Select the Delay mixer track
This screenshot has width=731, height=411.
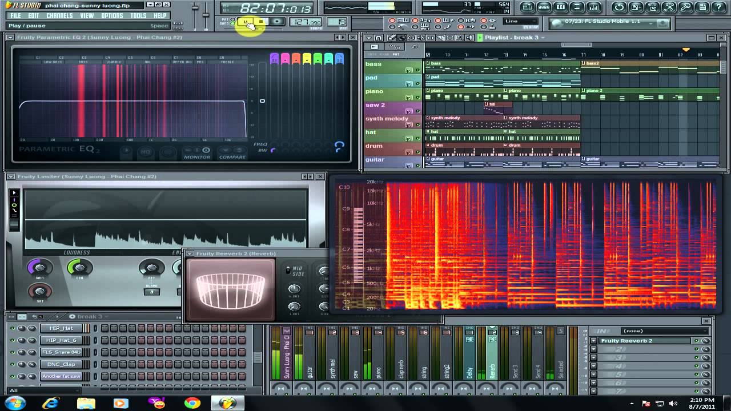(x=469, y=353)
